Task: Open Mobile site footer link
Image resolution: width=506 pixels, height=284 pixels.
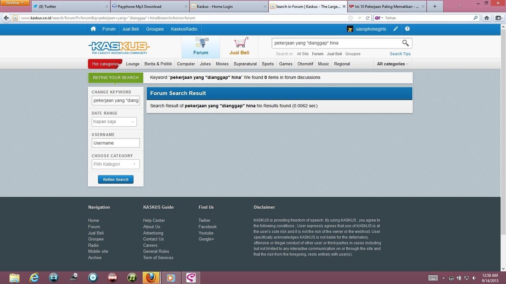Action: pyautogui.click(x=98, y=251)
